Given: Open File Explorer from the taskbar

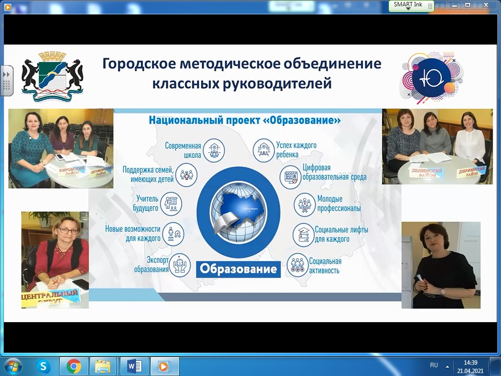Looking at the screenshot, I should click(103, 366).
